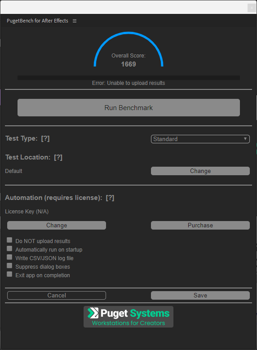Click the Puget Systems logo banner

tap(128, 317)
